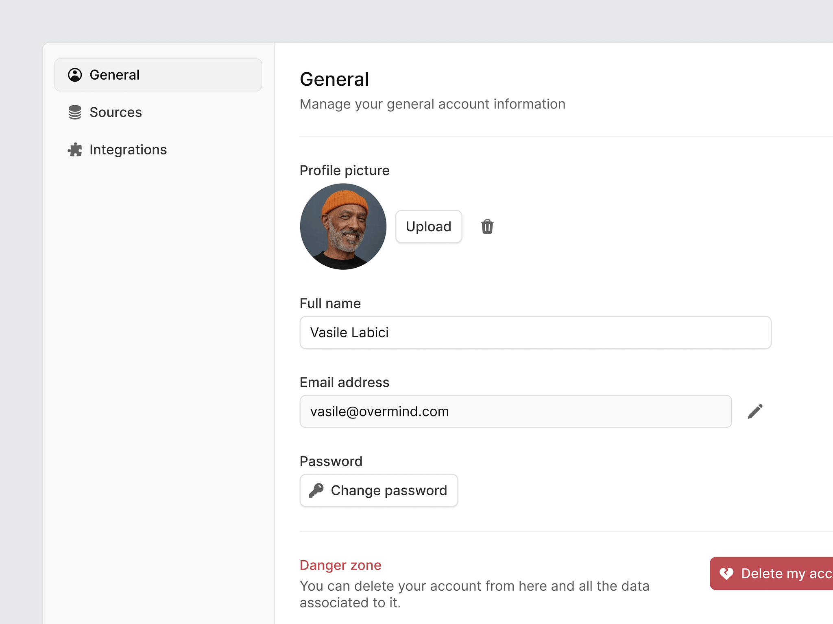Click the trash icon beside Upload
This screenshot has height=624, width=833.
[487, 227]
